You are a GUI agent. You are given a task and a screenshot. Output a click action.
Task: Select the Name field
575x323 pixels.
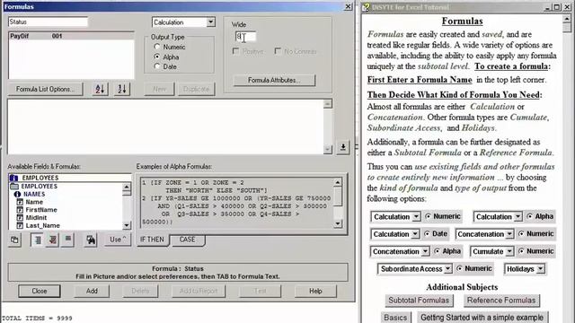[x=34, y=202]
